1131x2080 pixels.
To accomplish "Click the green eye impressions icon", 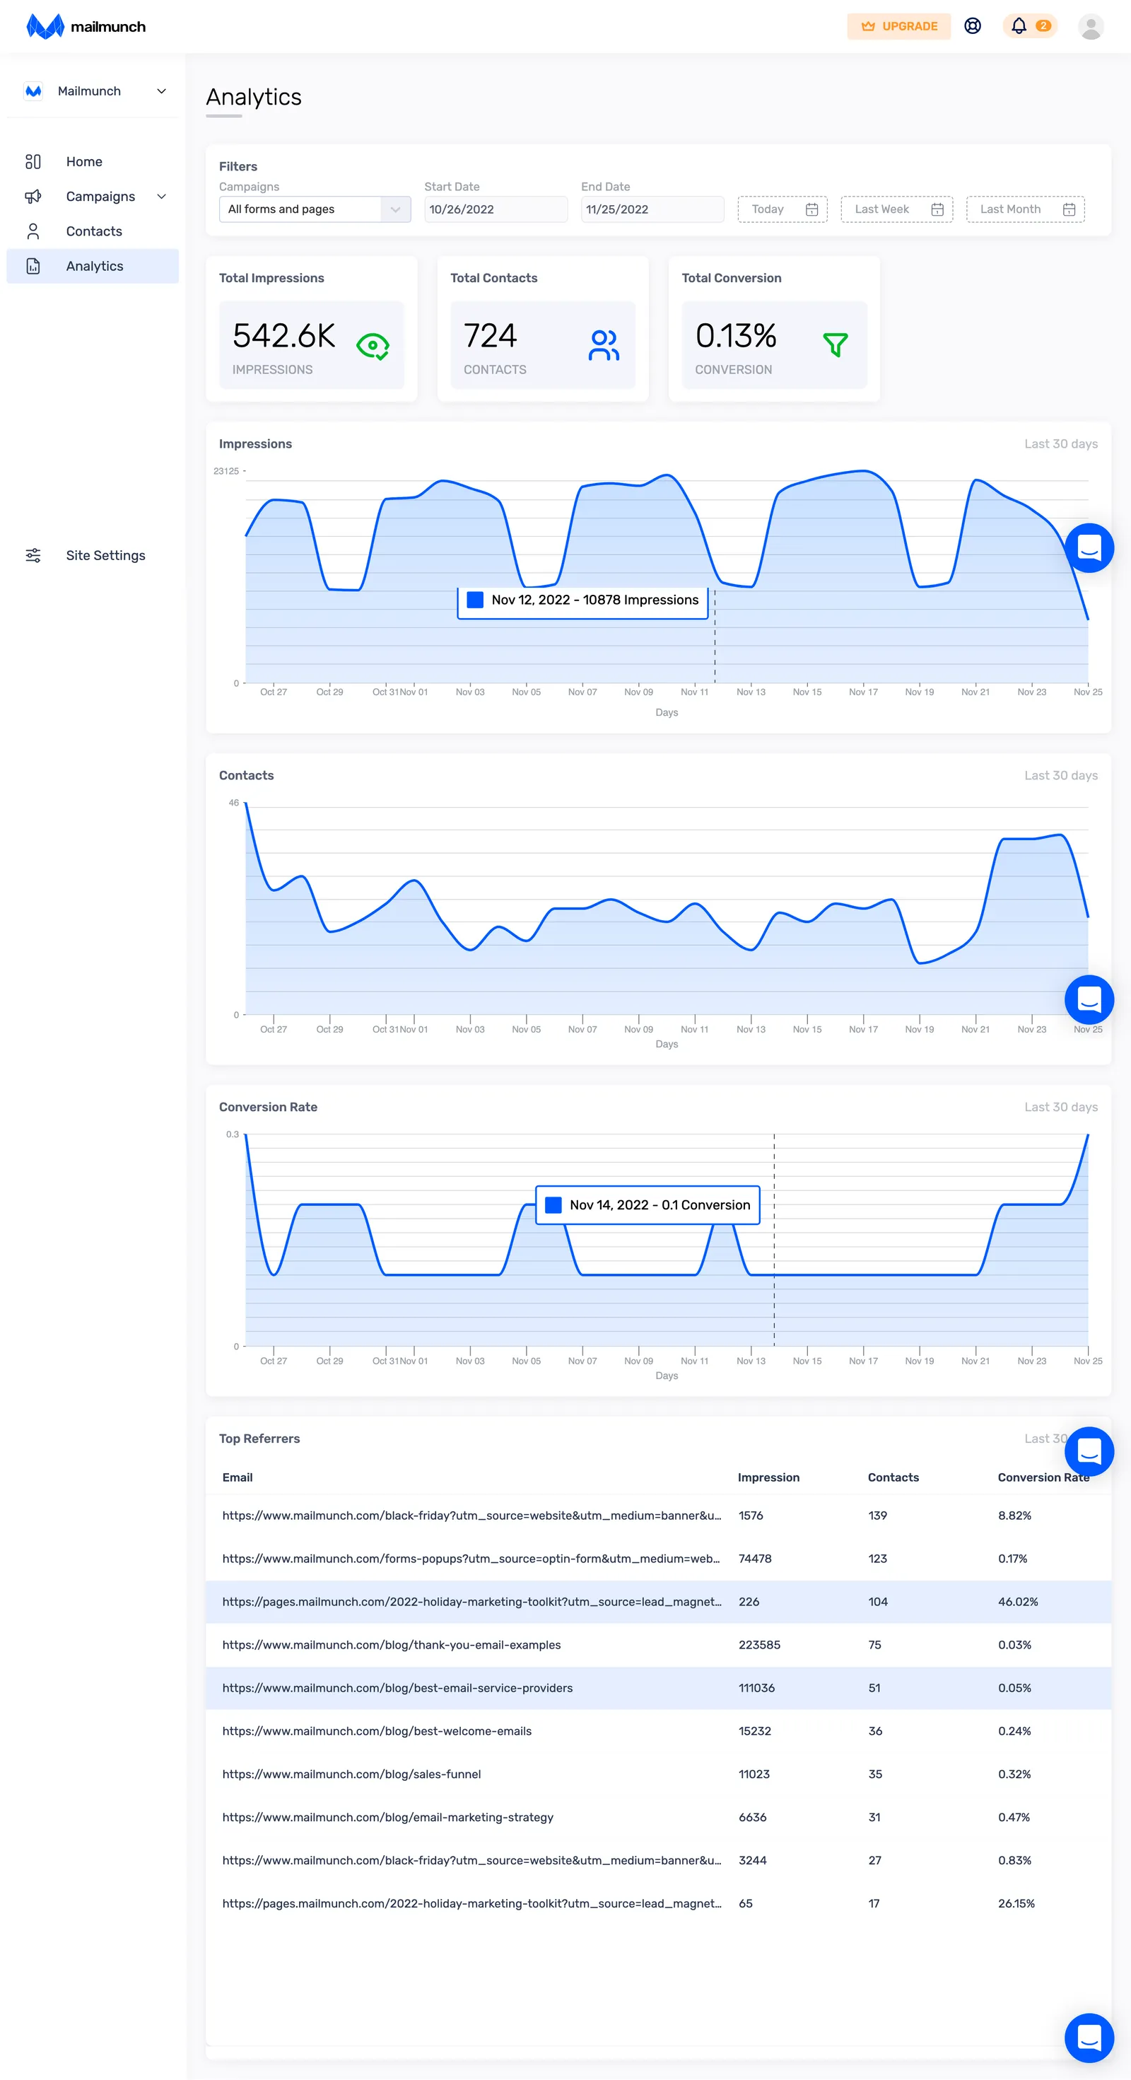I will (x=373, y=347).
